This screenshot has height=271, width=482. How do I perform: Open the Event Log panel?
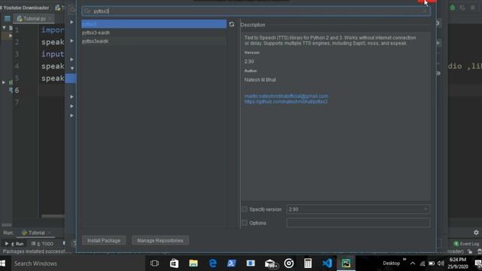tap(466, 244)
